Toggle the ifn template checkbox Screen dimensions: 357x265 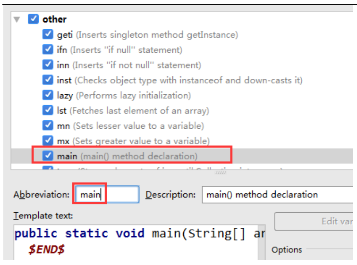[48, 50]
